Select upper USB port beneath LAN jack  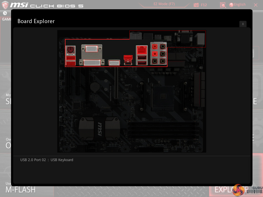coord(142,58)
